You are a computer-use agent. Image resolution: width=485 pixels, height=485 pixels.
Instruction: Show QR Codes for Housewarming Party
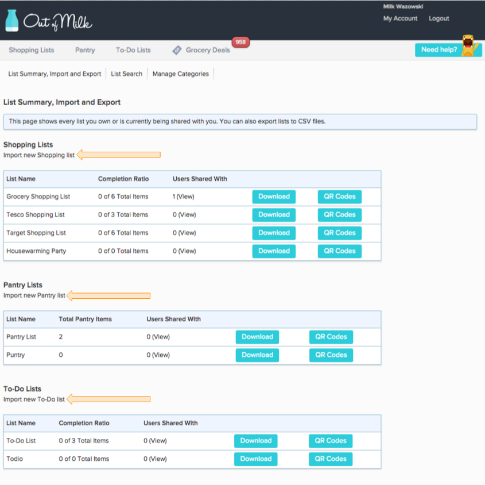tap(340, 251)
